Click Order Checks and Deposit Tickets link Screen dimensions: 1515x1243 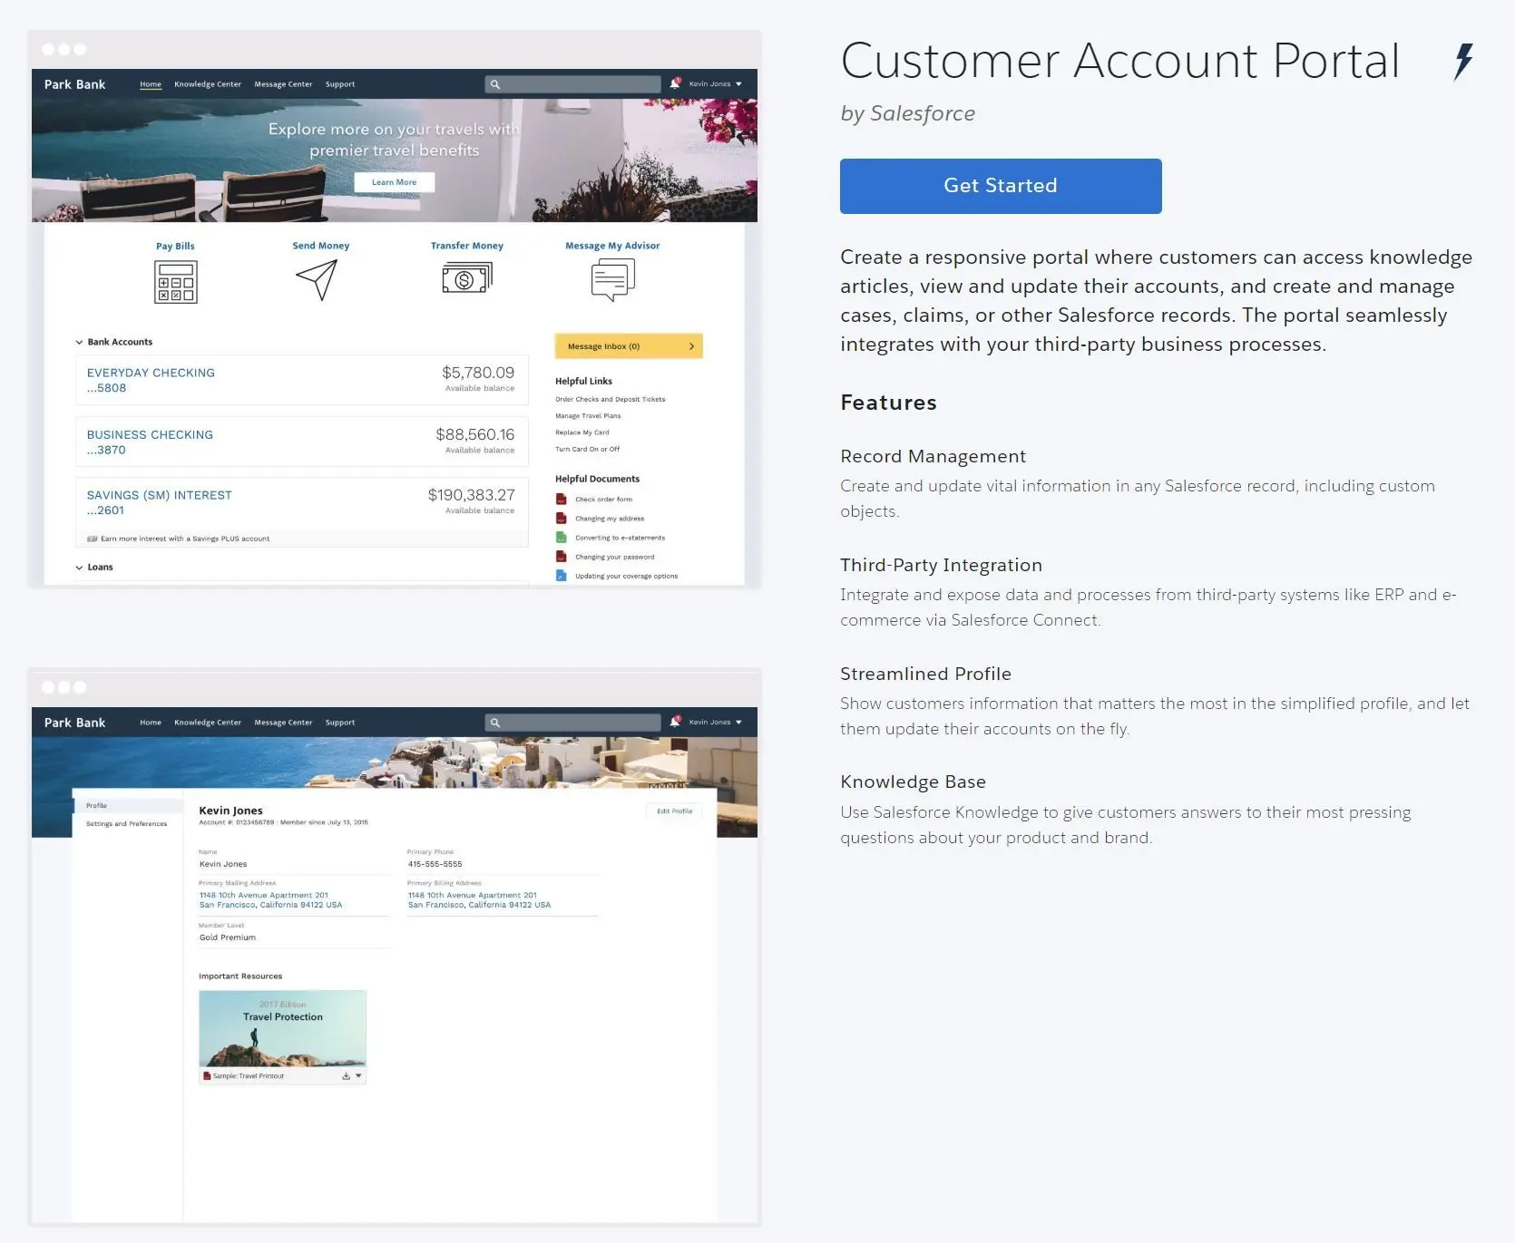[x=610, y=399]
